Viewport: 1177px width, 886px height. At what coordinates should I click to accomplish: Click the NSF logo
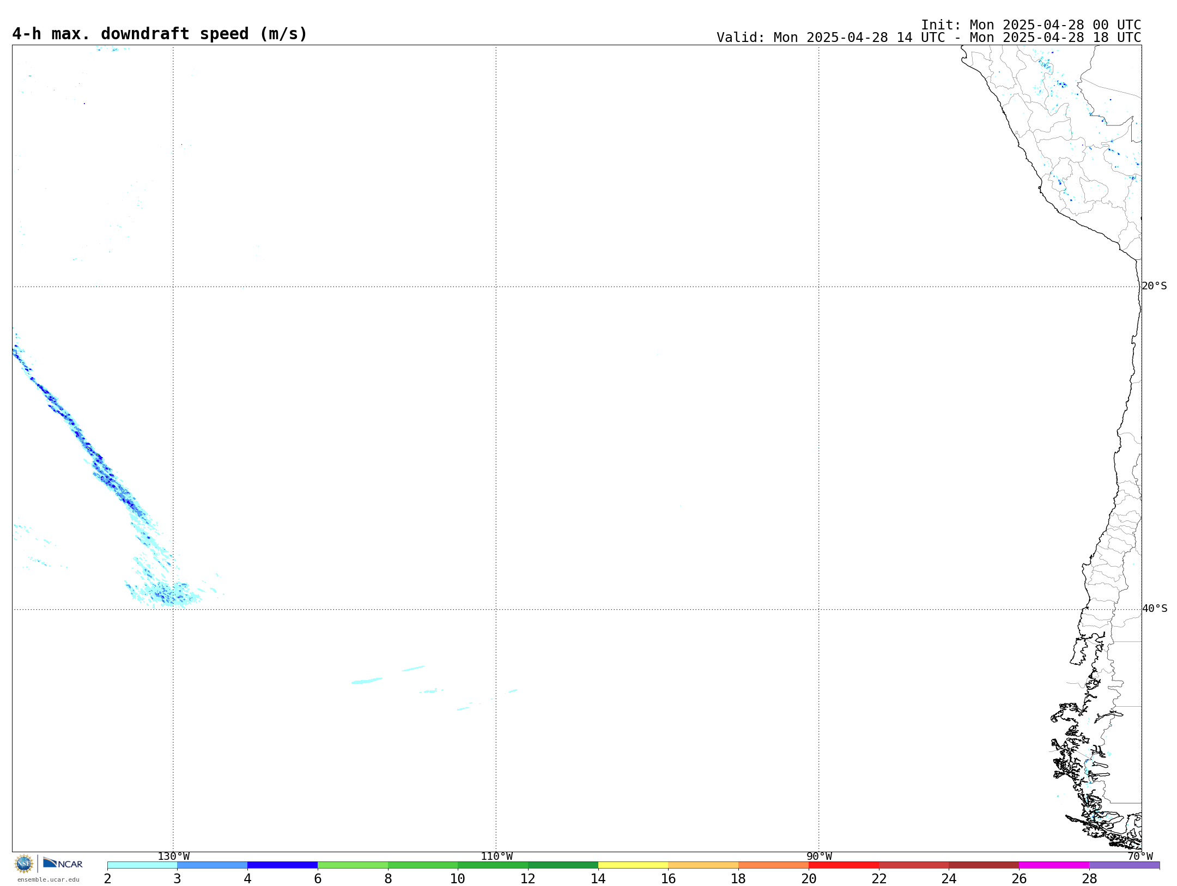click(x=24, y=864)
